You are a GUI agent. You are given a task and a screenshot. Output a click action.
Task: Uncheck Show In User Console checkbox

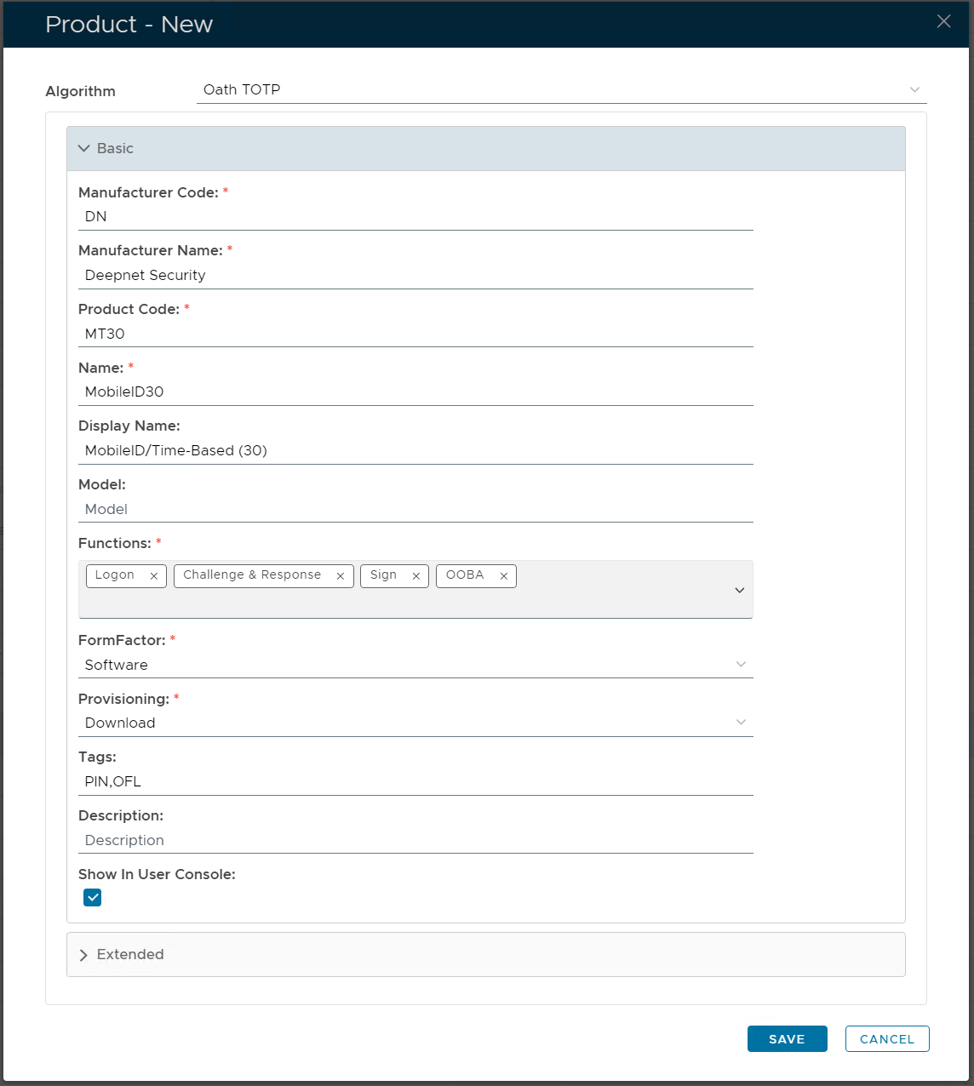pyautogui.click(x=93, y=897)
